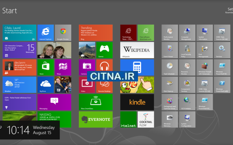Launch the Messaging app tile
The image size is (233, 145).
point(54,102)
